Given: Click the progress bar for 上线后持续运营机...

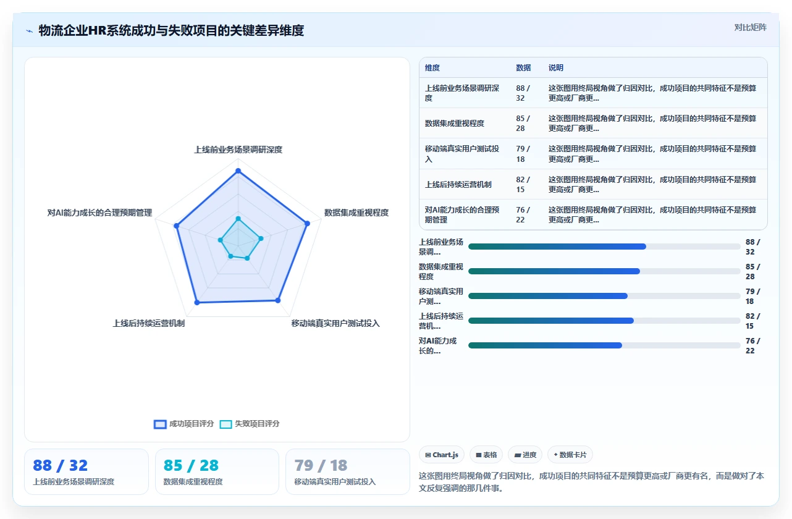Looking at the screenshot, I should pos(604,321).
